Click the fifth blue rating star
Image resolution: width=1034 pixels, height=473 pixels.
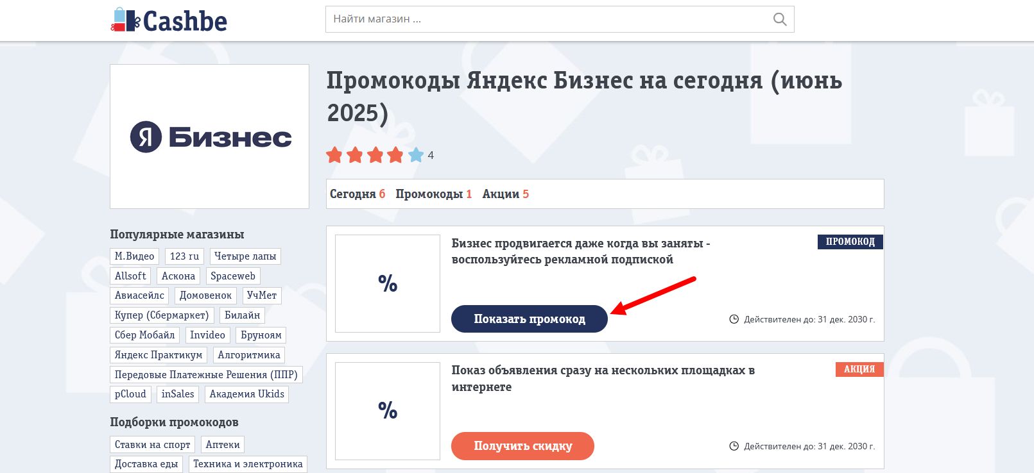(416, 155)
